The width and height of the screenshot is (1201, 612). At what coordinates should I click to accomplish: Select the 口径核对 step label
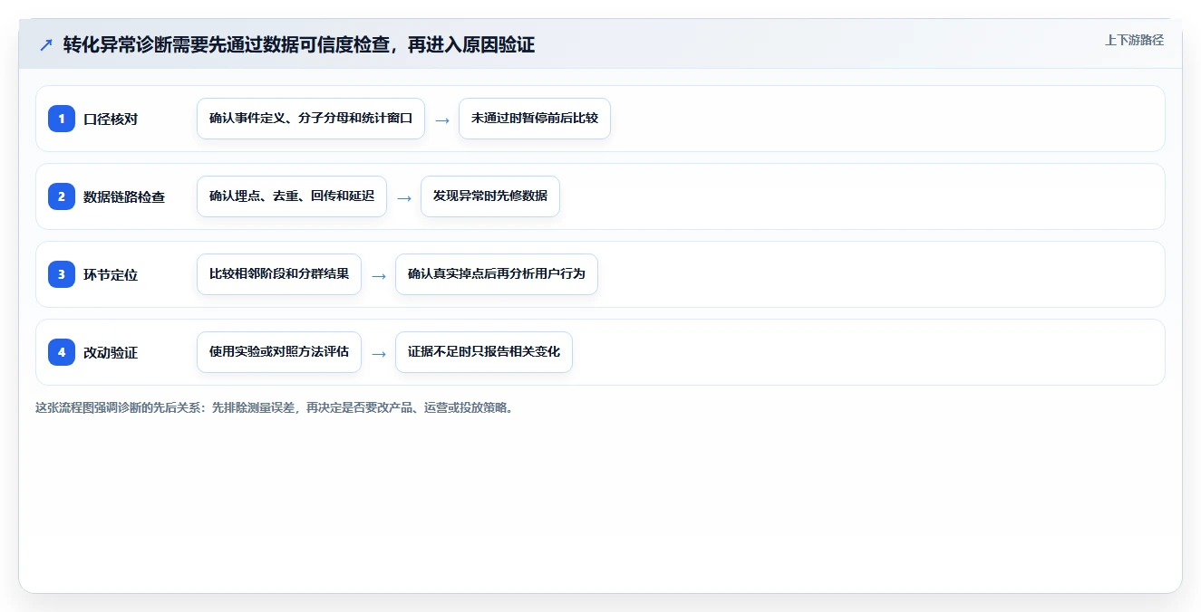tap(111, 119)
